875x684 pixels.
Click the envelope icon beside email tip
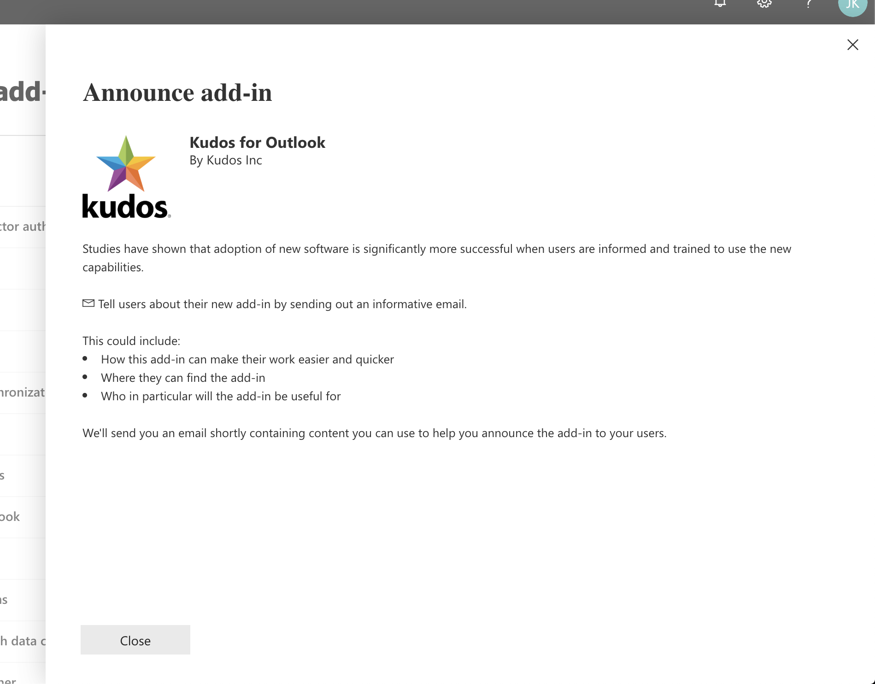[x=88, y=303]
